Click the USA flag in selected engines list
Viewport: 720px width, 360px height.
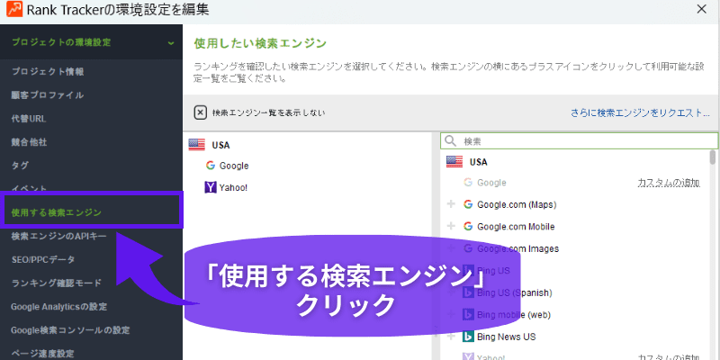pos(196,145)
